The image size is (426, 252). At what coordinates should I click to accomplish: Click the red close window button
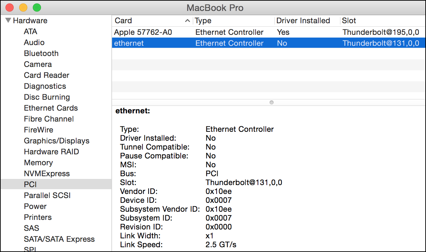tap(10, 7)
